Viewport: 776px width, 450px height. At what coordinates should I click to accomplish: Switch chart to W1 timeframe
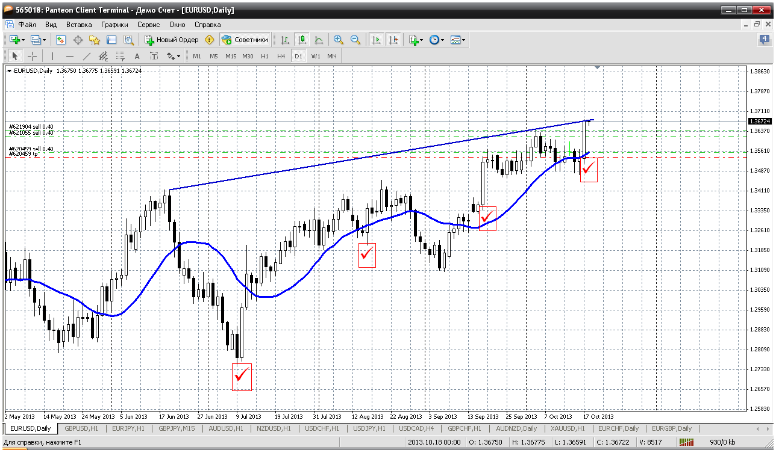point(315,56)
